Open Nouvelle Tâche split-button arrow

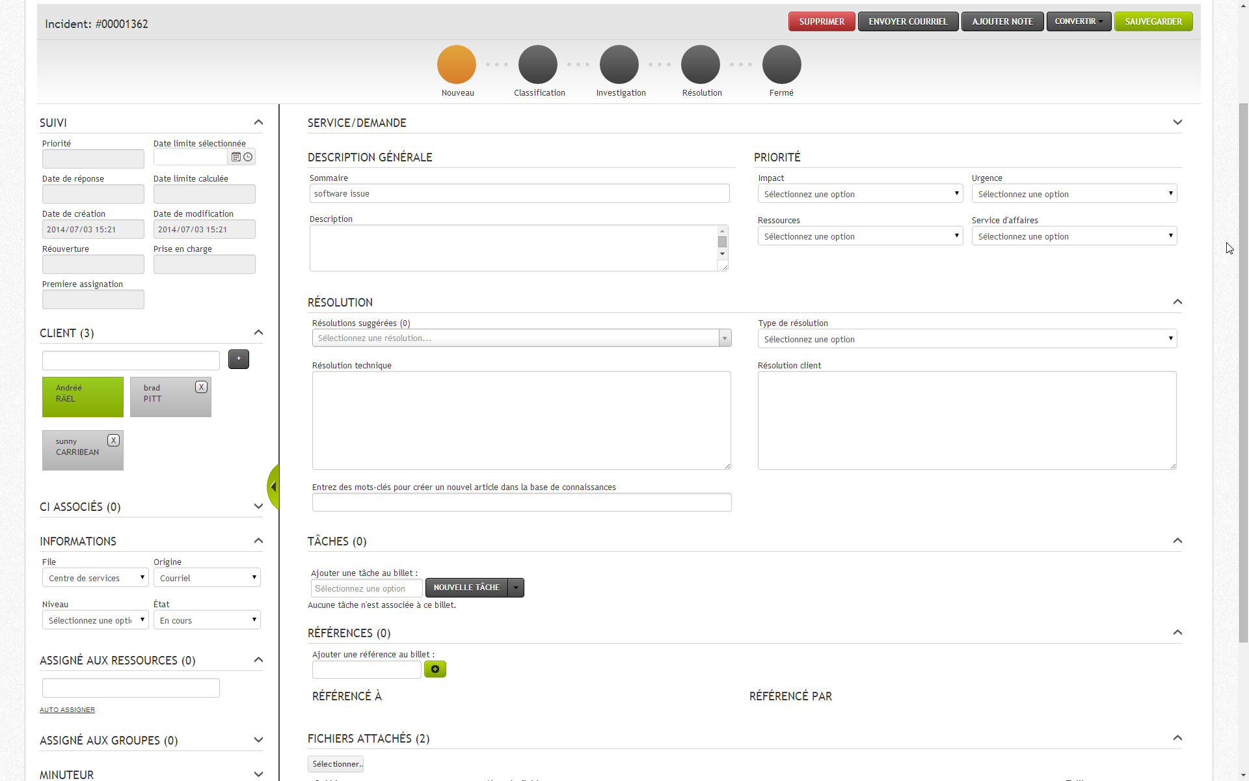(516, 588)
